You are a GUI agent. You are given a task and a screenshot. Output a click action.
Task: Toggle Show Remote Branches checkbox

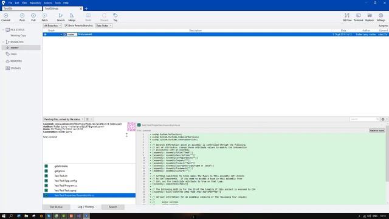(66, 26)
